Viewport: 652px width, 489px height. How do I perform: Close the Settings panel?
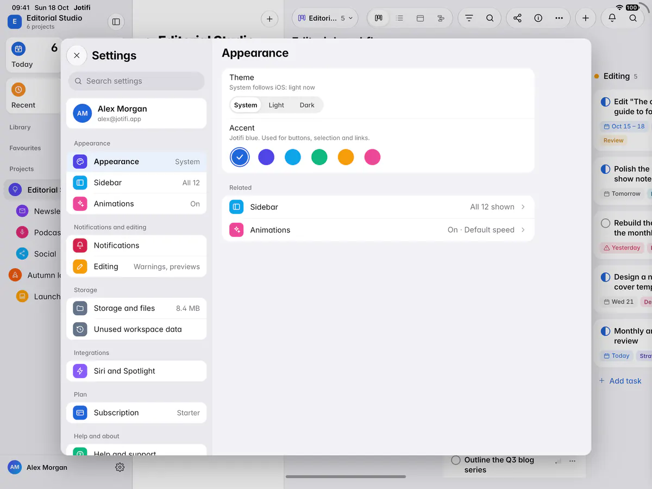pyautogui.click(x=77, y=55)
